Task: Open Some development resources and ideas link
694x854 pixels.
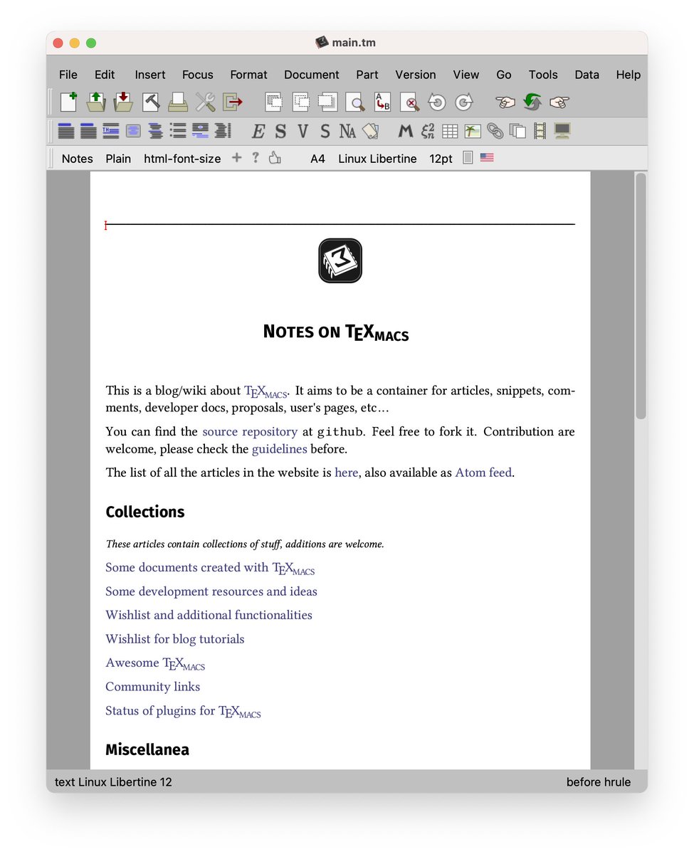Action: click(211, 591)
